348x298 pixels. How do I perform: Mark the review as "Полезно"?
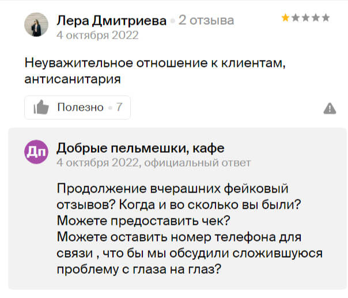pos(80,107)
